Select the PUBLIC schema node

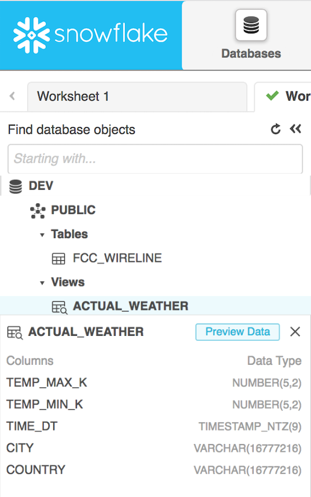[73, 210]
